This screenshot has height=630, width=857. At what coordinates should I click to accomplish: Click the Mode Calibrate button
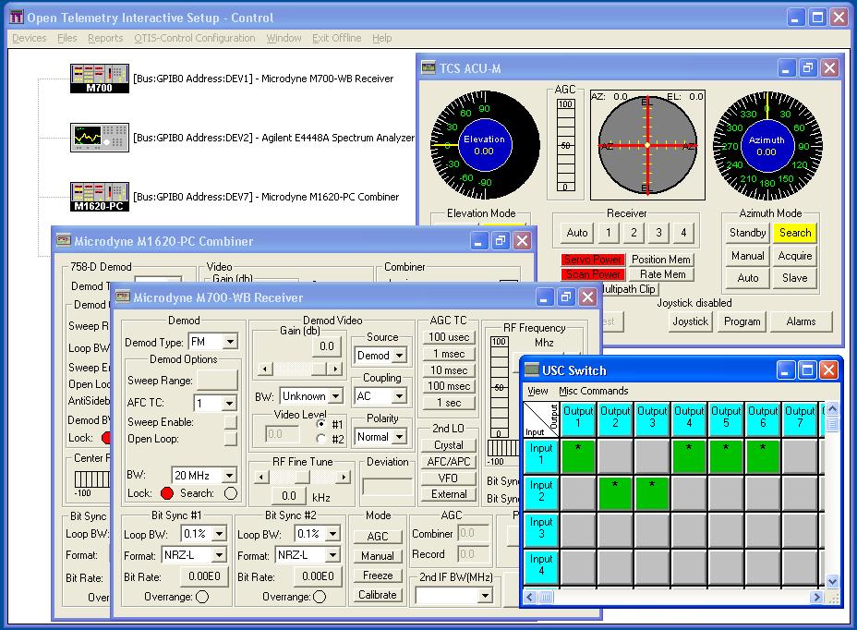tap(377, 595)
